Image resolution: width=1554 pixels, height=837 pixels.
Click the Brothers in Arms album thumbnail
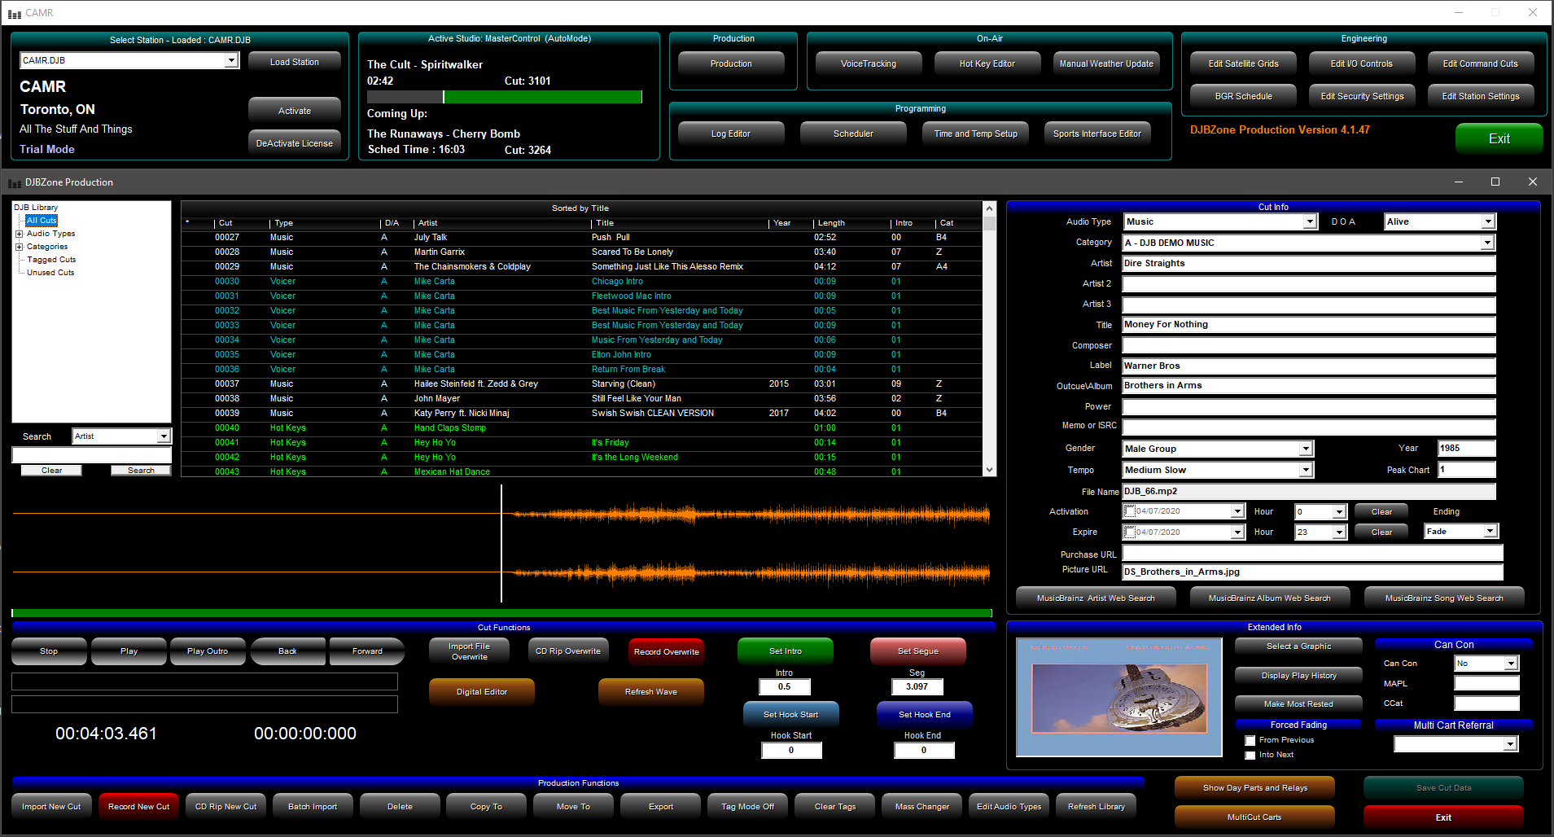(1118, 698)
